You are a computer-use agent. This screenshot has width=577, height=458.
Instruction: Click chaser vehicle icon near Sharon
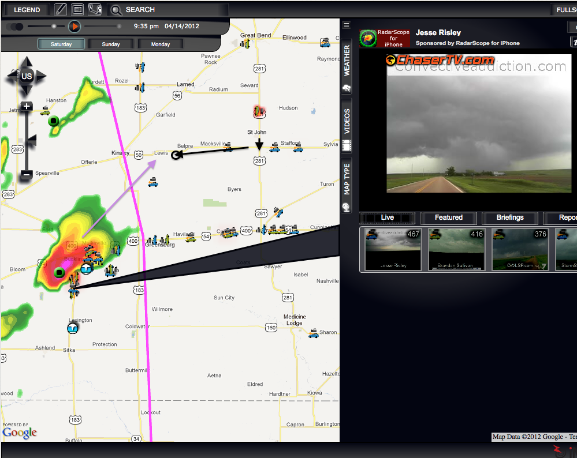tap(314, 333)
